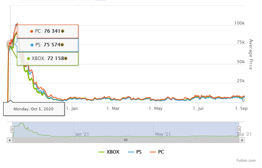The width and height of the screenshot is (262, 168).
Task: Click the Average Price axis title
Action: tap(251, 54)
